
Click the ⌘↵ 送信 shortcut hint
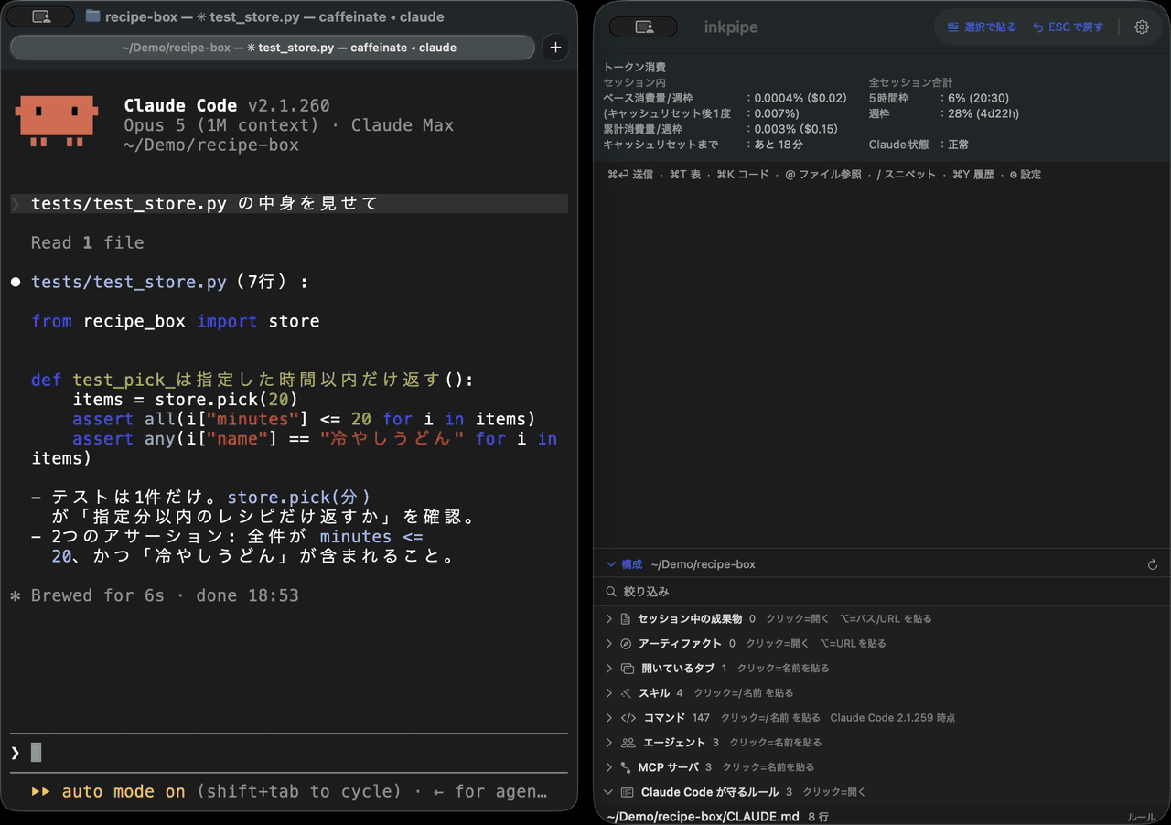630,175
